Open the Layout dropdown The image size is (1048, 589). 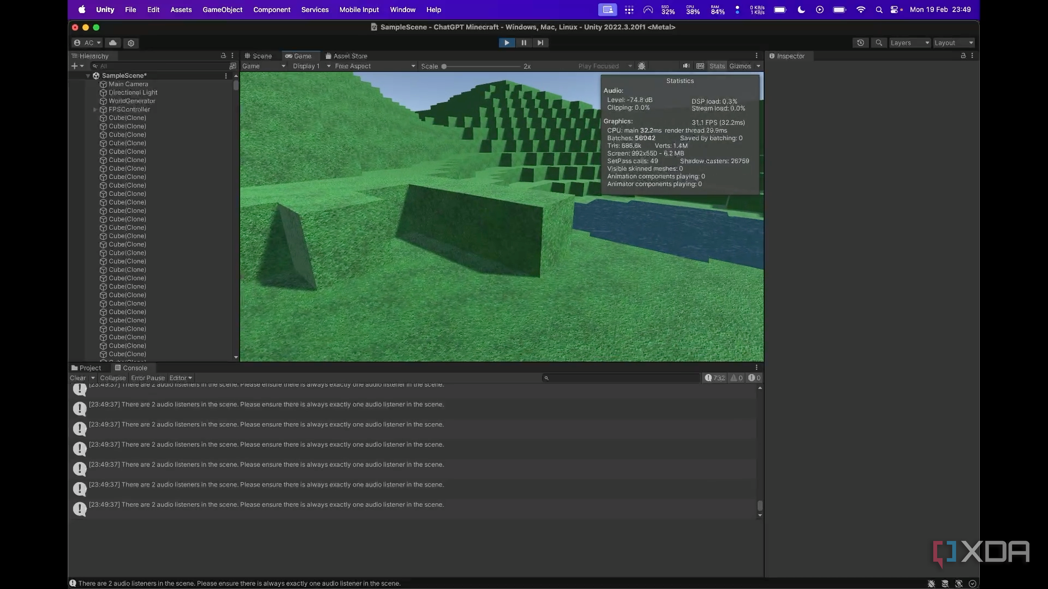tap(954, 43)
